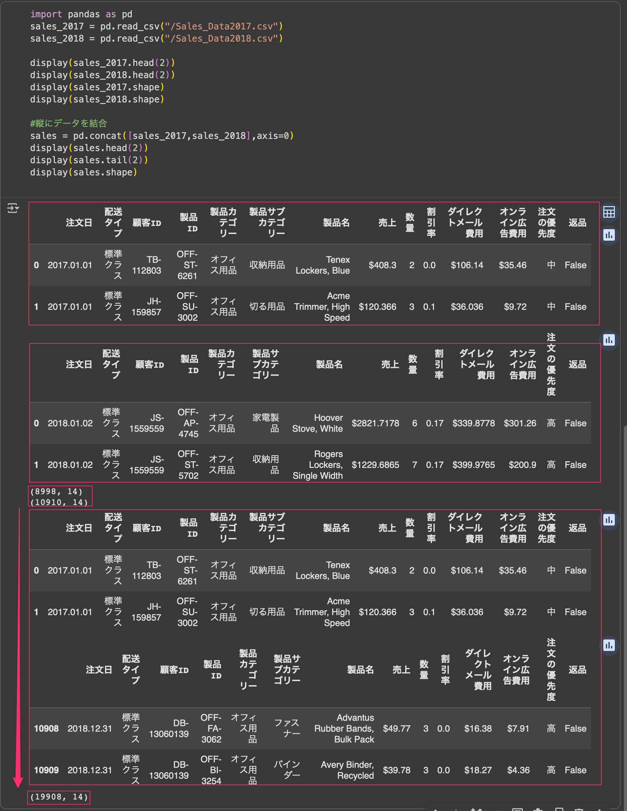
Task: Open interactive table view for first dataframe
Action: click(609, 212)
